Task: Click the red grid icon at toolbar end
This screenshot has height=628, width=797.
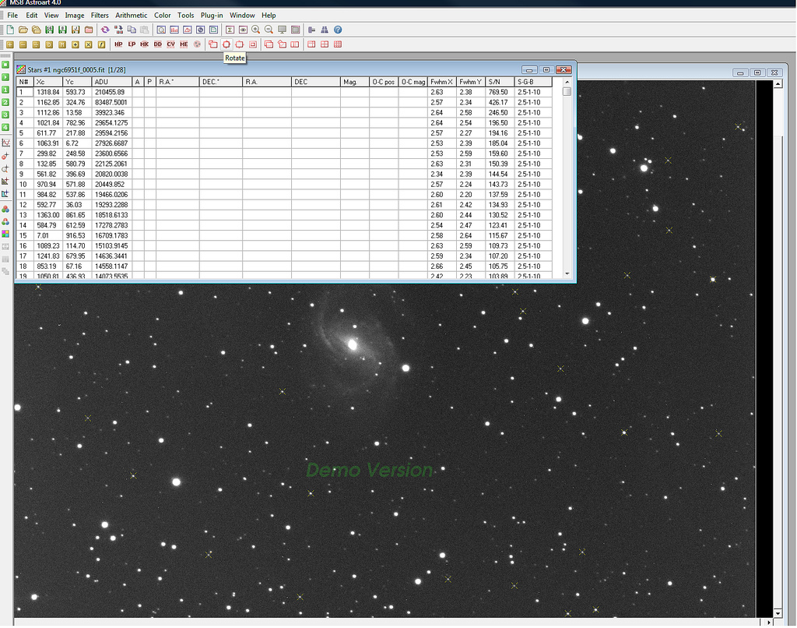Action: [x=338, y=44]
